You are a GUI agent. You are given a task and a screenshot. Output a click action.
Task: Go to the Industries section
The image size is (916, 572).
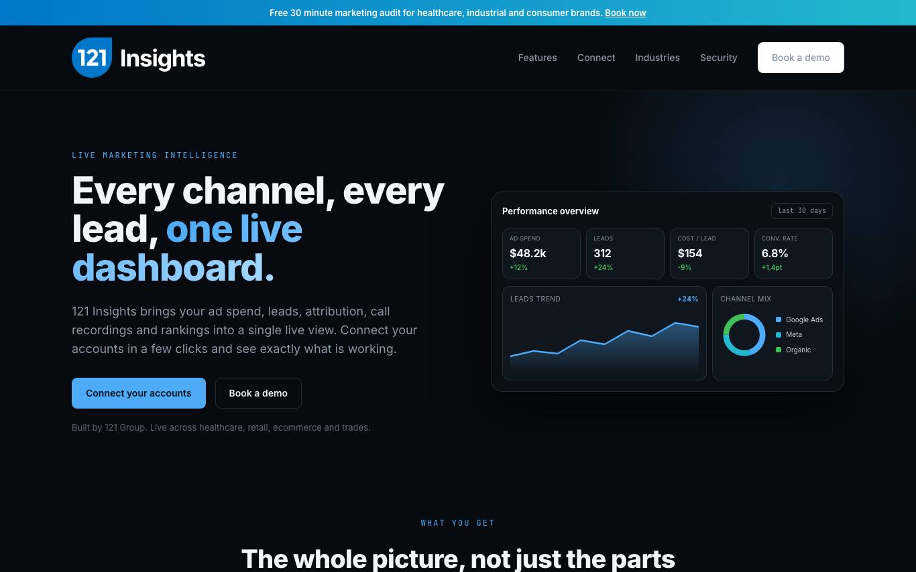657,58
